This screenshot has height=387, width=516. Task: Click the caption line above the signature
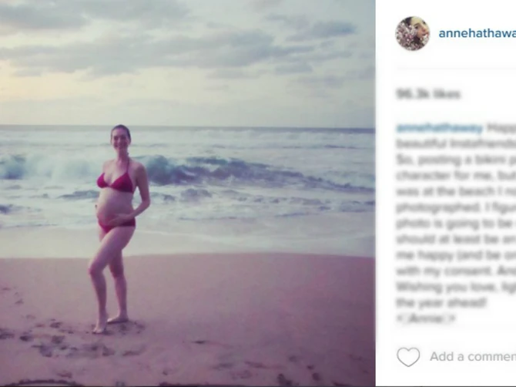441,302
